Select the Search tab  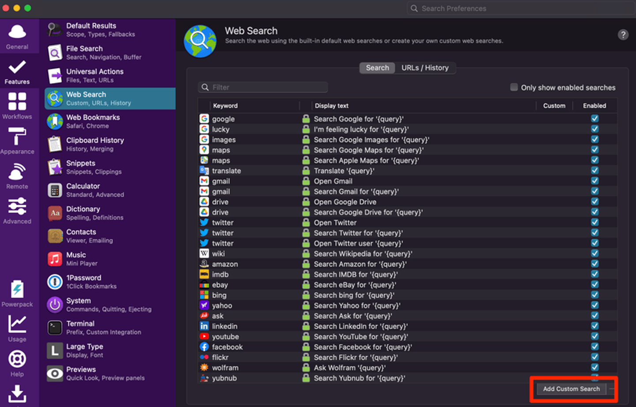point(377,68)
